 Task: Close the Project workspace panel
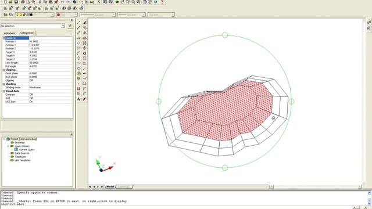(x=72, y=134)
